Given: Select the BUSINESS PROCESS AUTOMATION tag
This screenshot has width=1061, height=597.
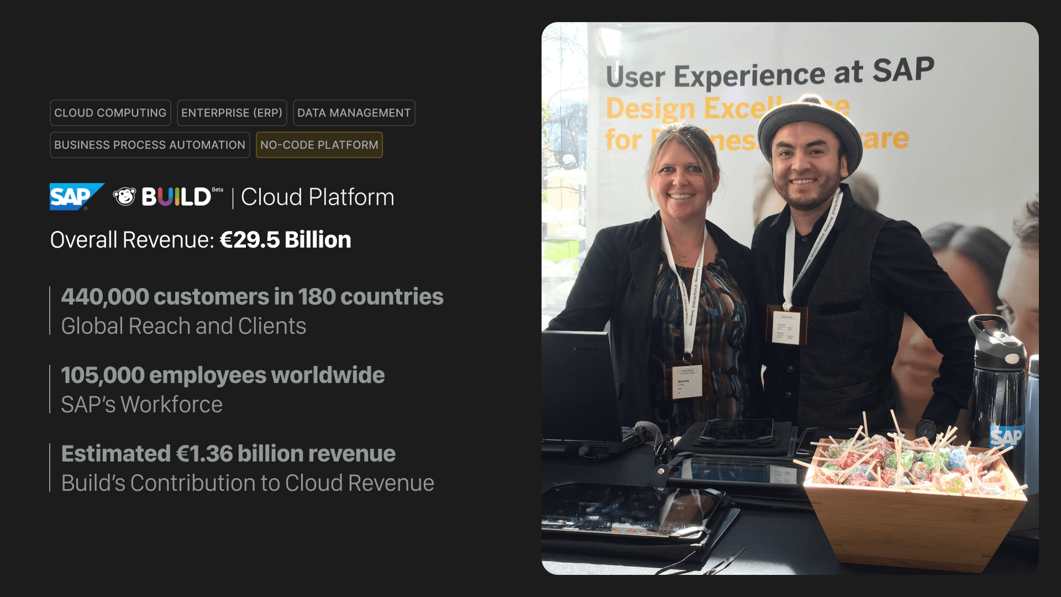Looking at the screenshot, I should (x=150, y=145).
